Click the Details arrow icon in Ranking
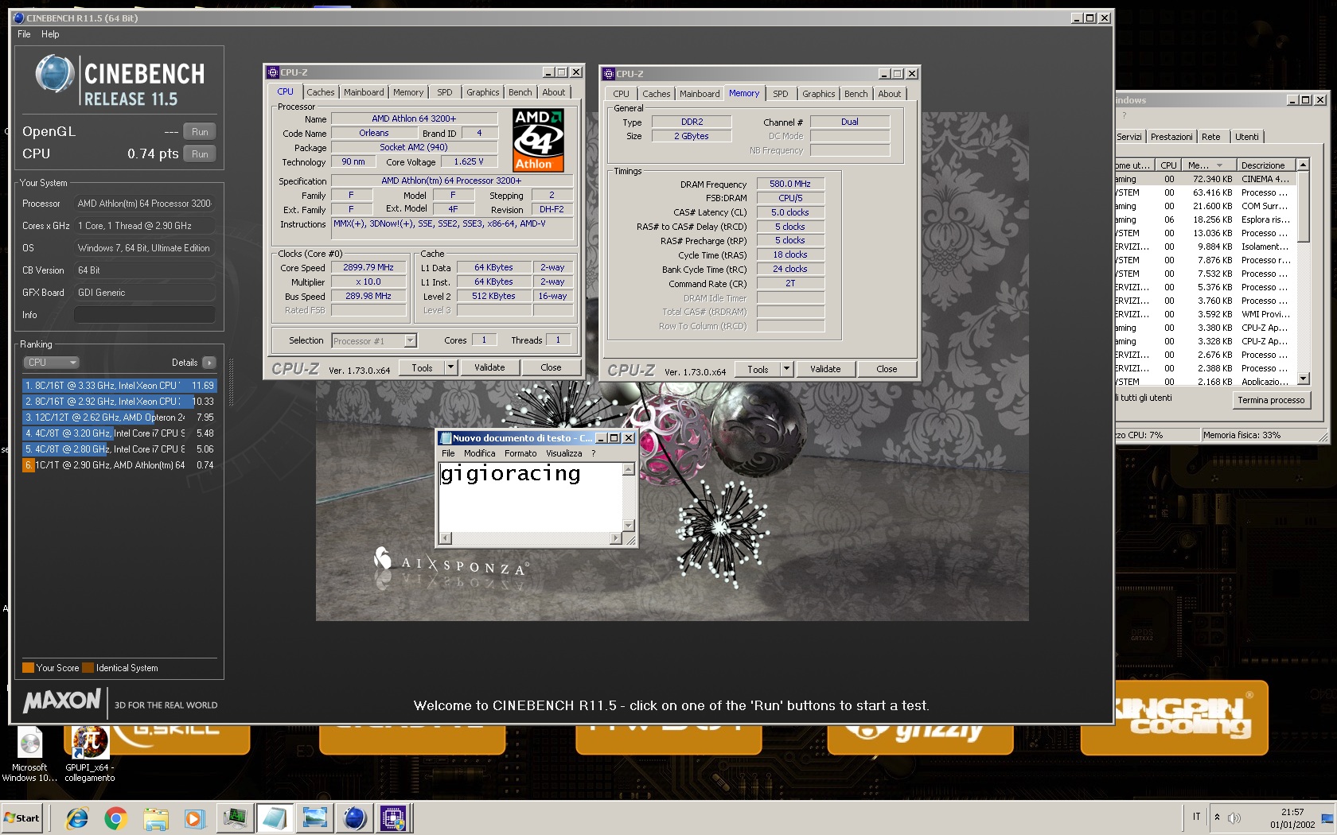Viewport: 1337px width, 835px height. click(209, 363)
